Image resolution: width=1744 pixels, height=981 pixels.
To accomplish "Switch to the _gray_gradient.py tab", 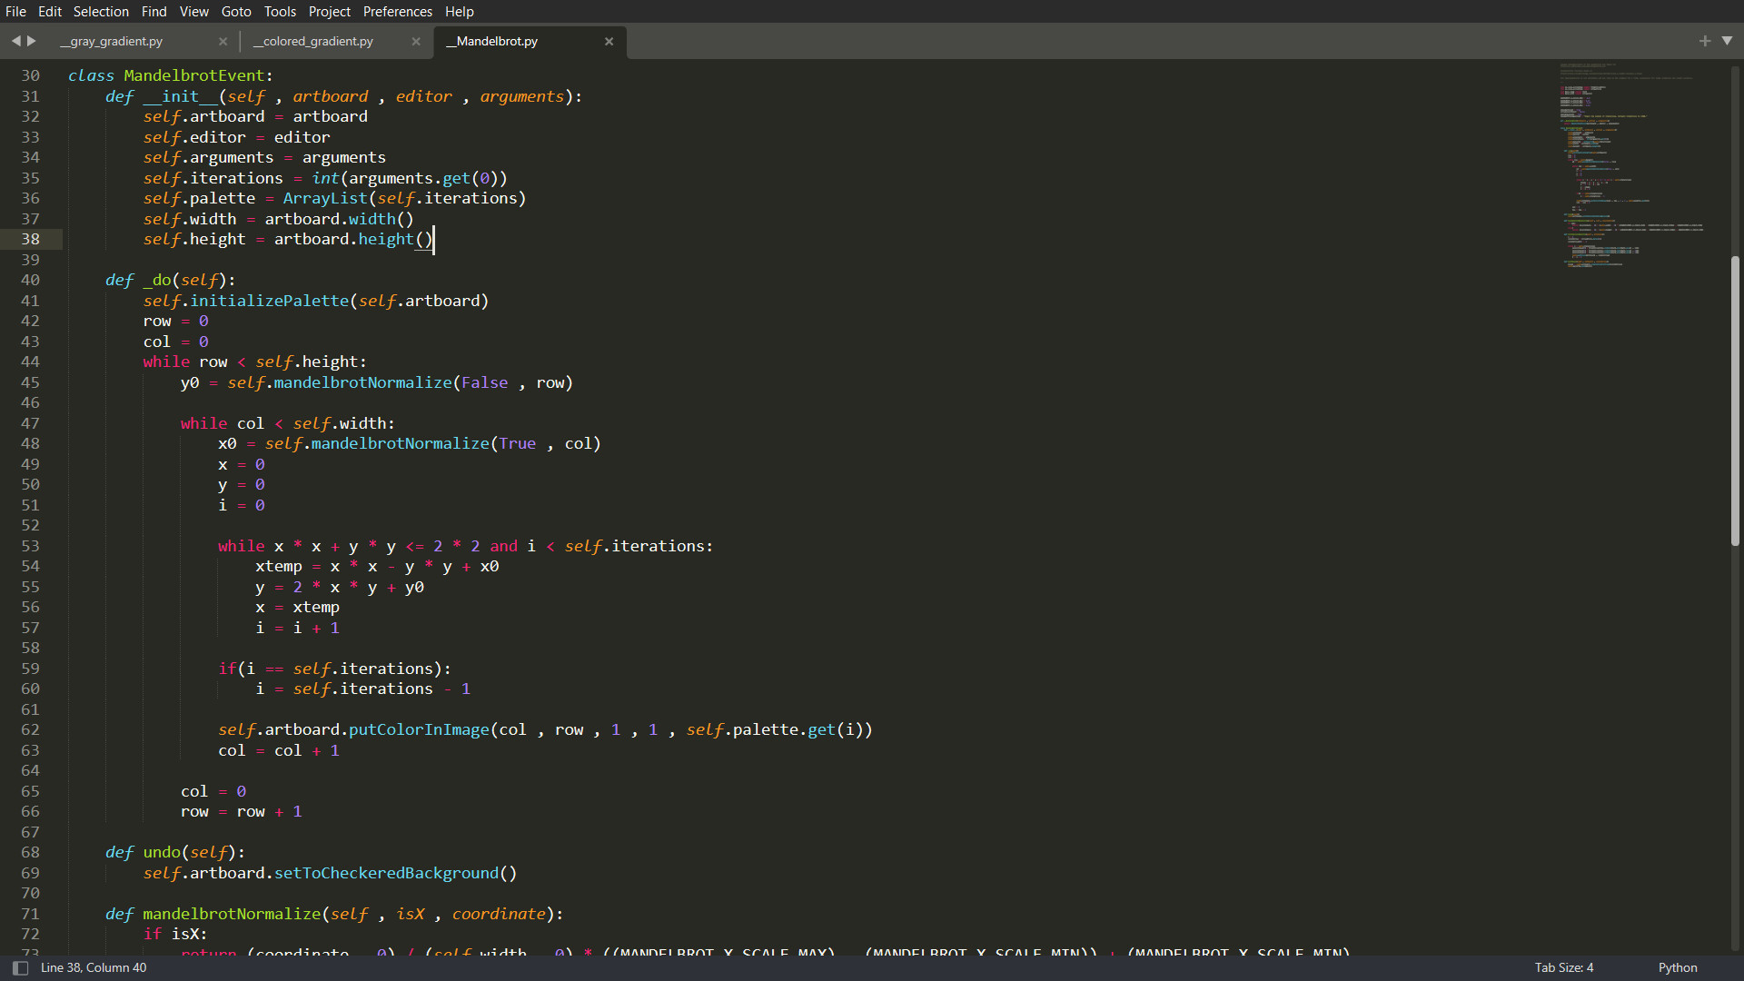I will click(111, 41).
